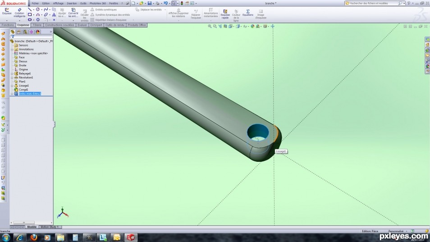Switch to the Fonctions tab

click(x=8, y=25)
